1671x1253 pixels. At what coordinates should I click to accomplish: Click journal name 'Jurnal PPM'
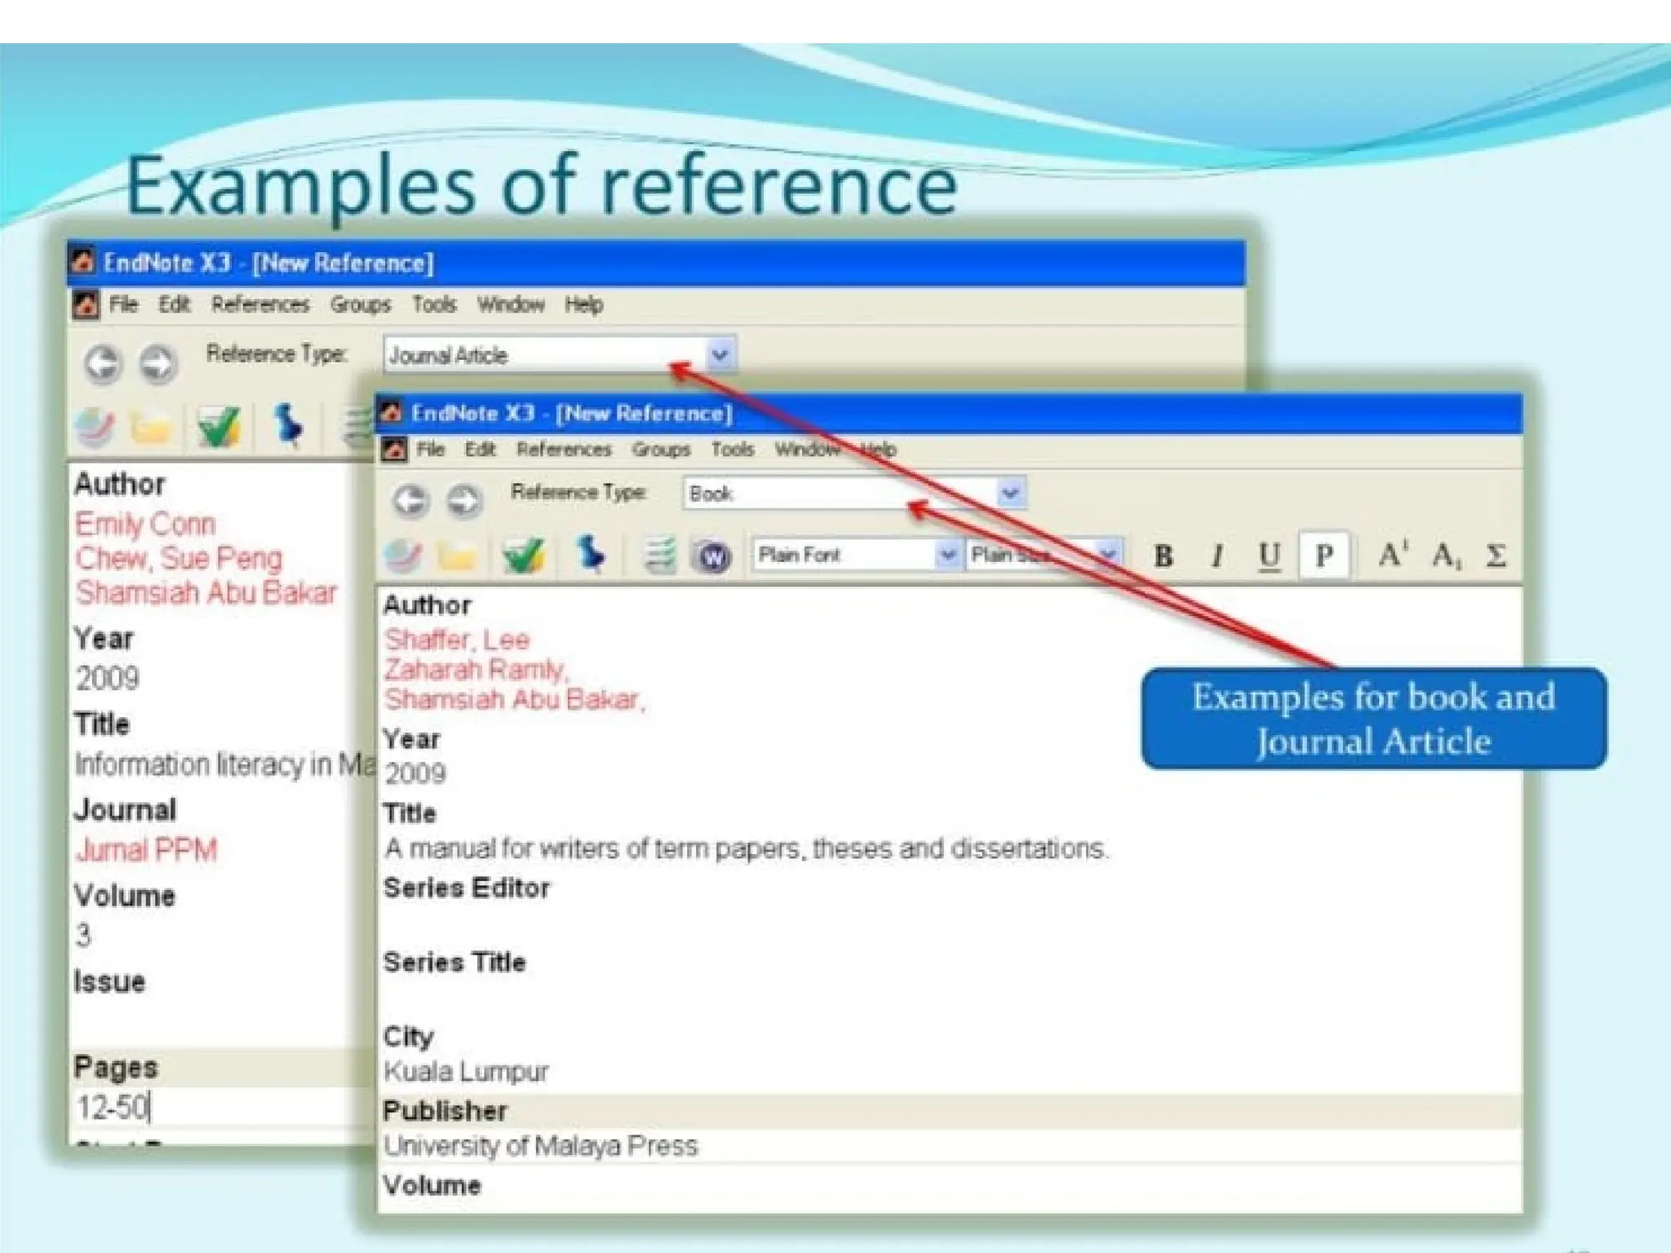pyautogui.click(x=146, y=850)
